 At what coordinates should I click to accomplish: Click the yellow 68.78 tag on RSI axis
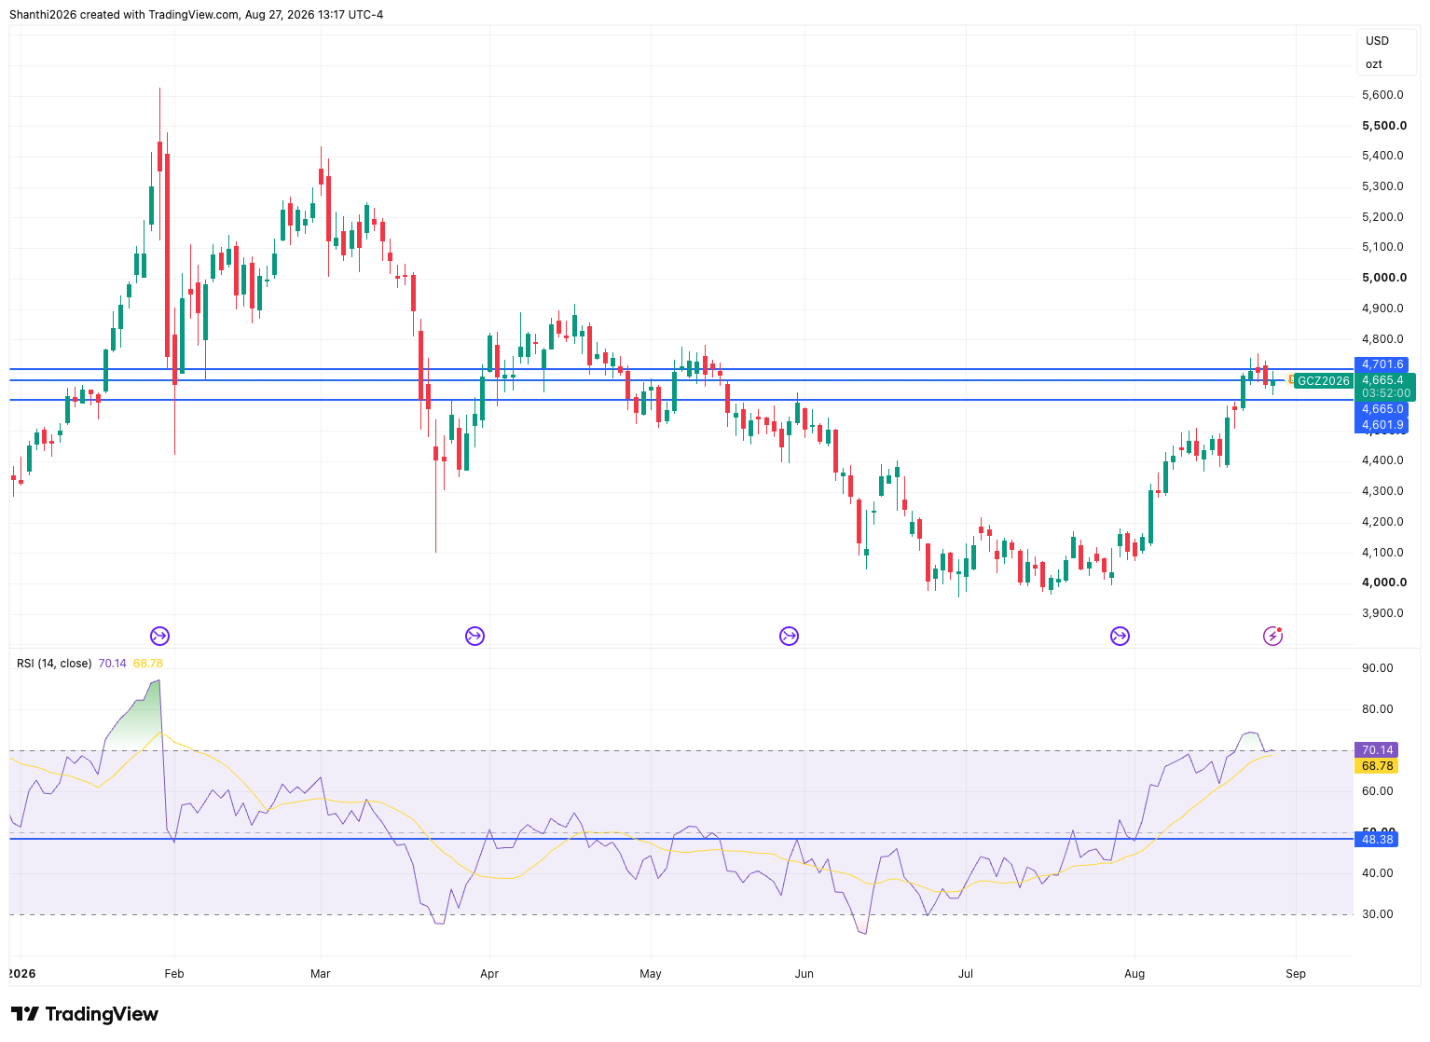click(x=1377, y=766)
